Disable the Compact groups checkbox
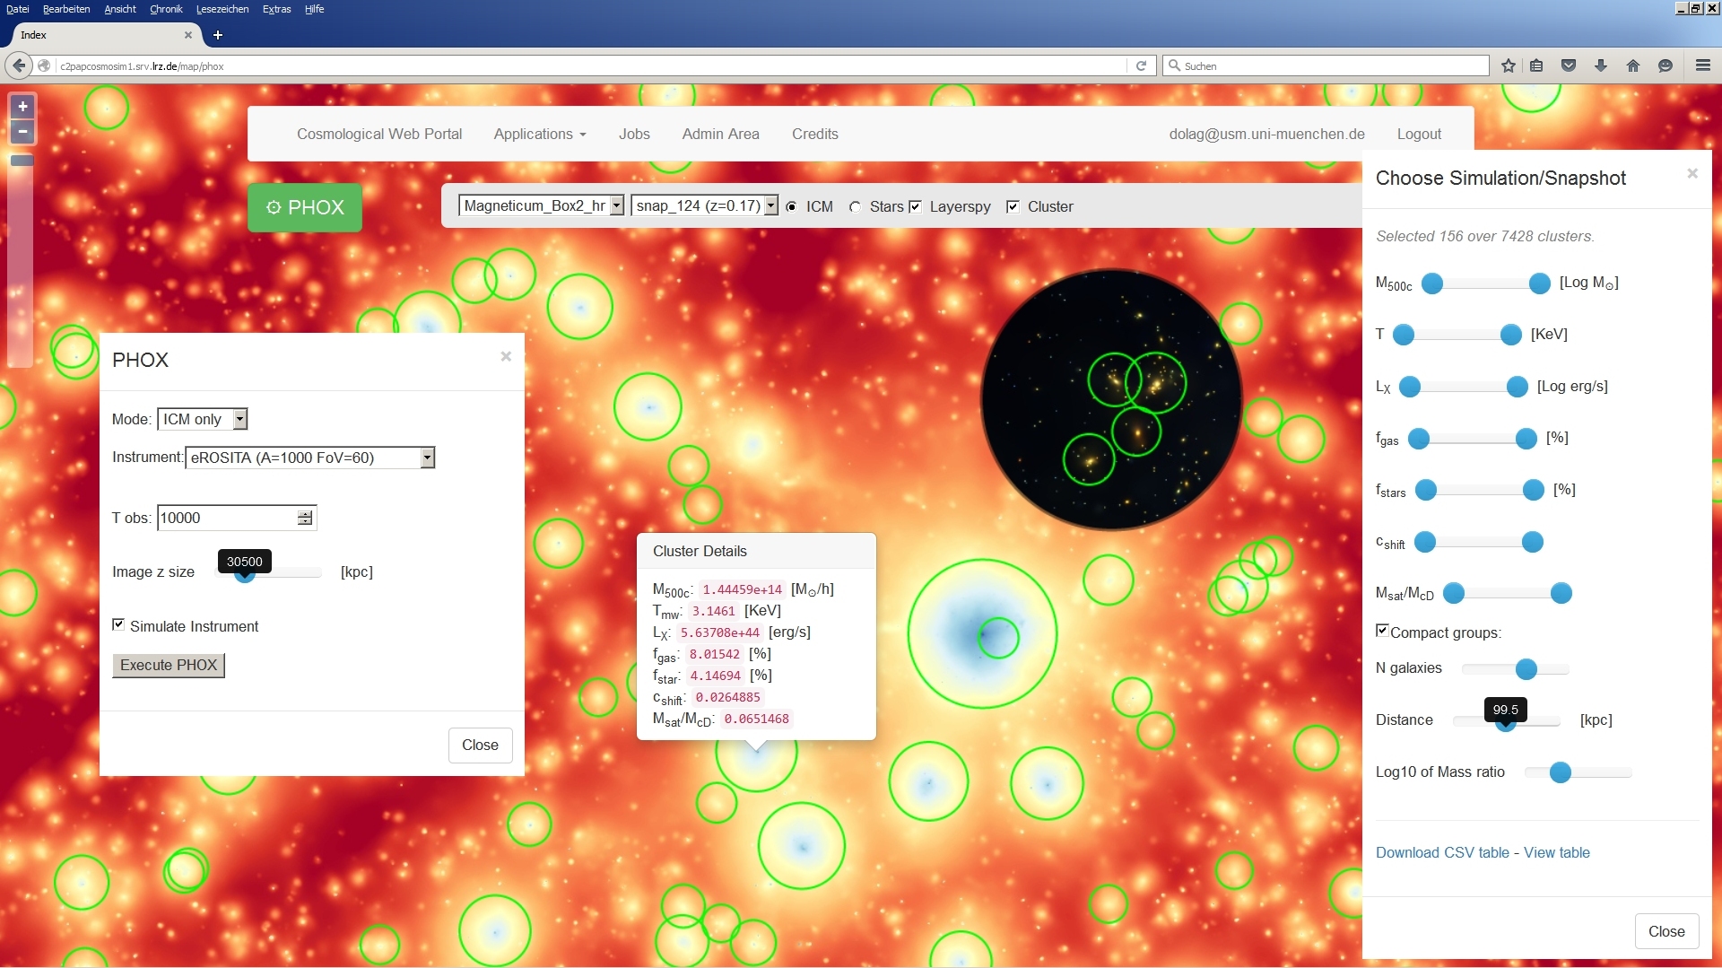1722x968 pixels. (1382, 631)
